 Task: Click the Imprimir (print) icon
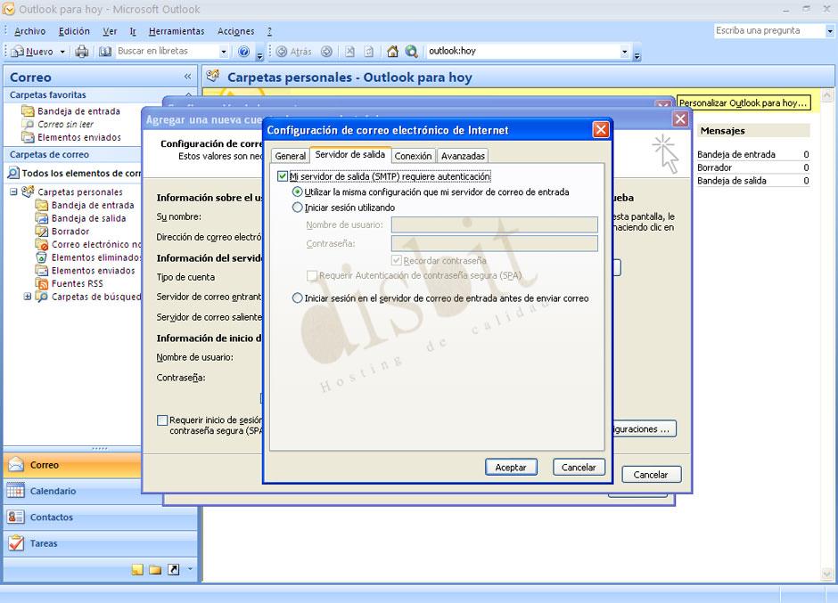point(81,51)
